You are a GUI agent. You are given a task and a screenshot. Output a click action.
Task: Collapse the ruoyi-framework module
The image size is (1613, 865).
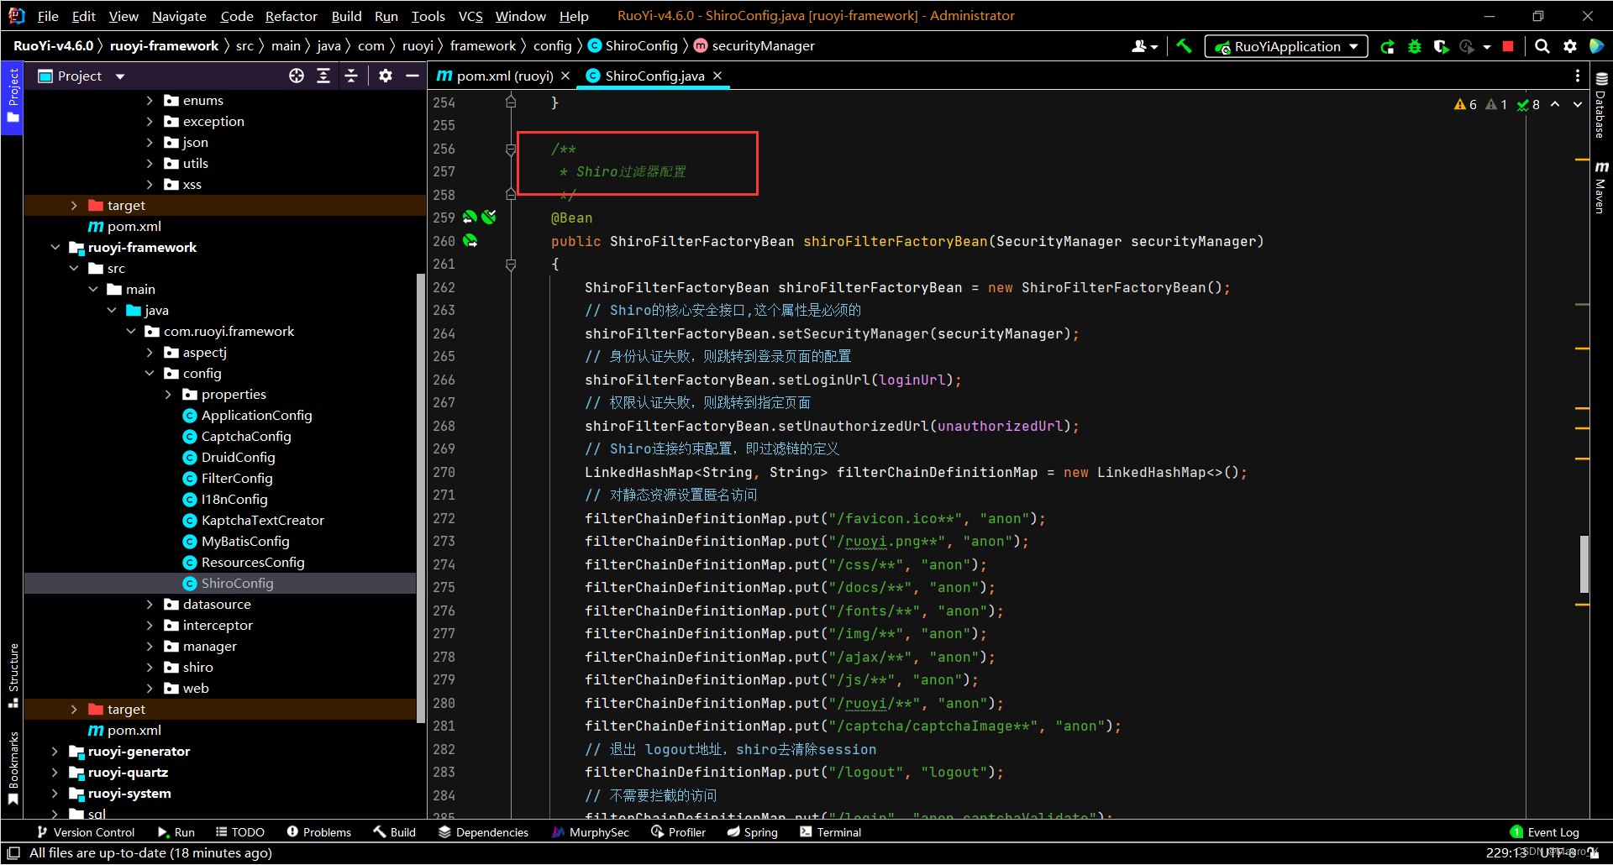55,247
